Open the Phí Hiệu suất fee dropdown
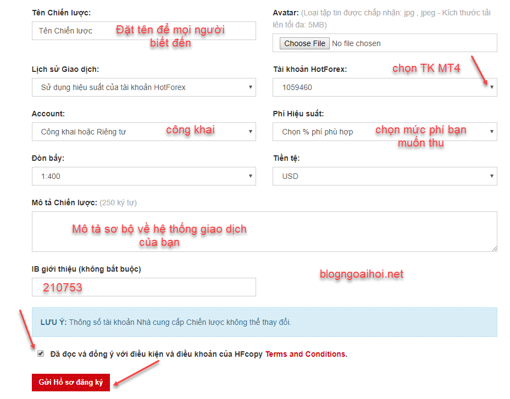The width and height of the screenshot is (510, 399). pos(385,132)
